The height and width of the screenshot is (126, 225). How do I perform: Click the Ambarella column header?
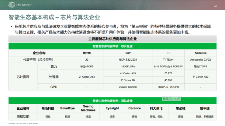click(x=200, y=53)
